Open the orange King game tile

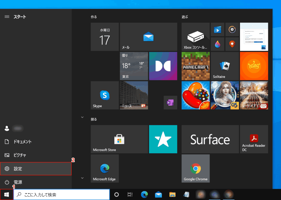click(254, 66)
